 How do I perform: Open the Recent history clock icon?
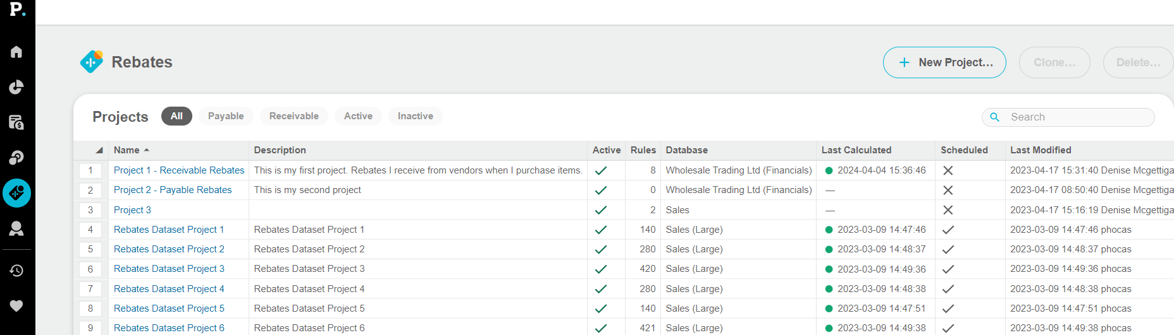point(16,271)
